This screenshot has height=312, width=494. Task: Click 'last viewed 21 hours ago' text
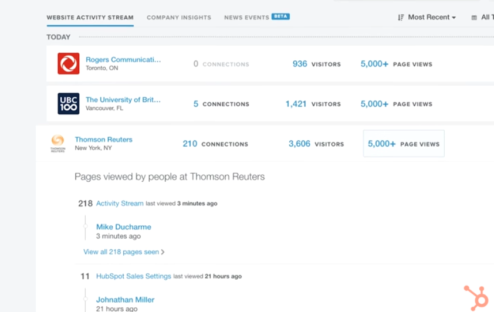pyautogui.click(x=207, y=276)
